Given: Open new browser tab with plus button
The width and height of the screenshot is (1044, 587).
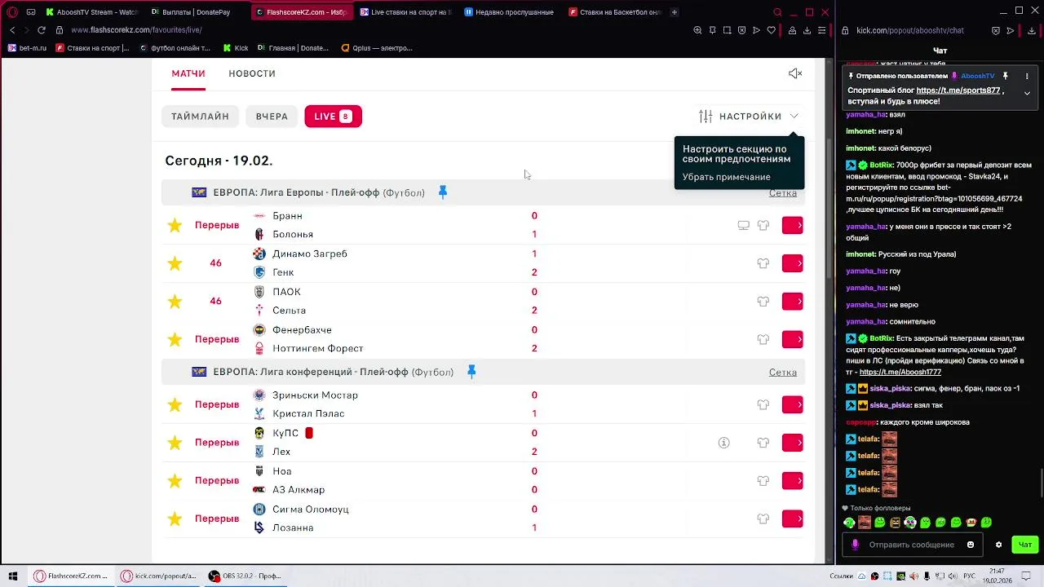Looking at the screenshot, I should click(674, 12).
